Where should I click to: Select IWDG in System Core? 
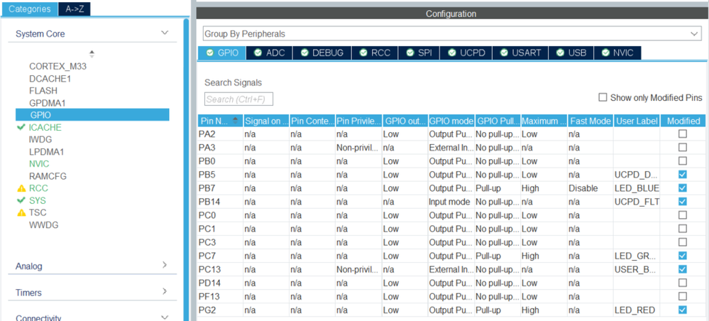pyautogui.click(x=40, y=139)
